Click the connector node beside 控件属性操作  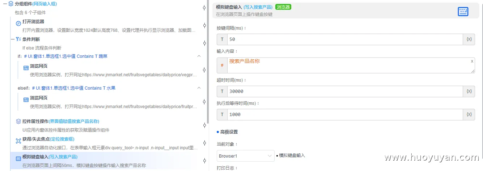point(204,125)
